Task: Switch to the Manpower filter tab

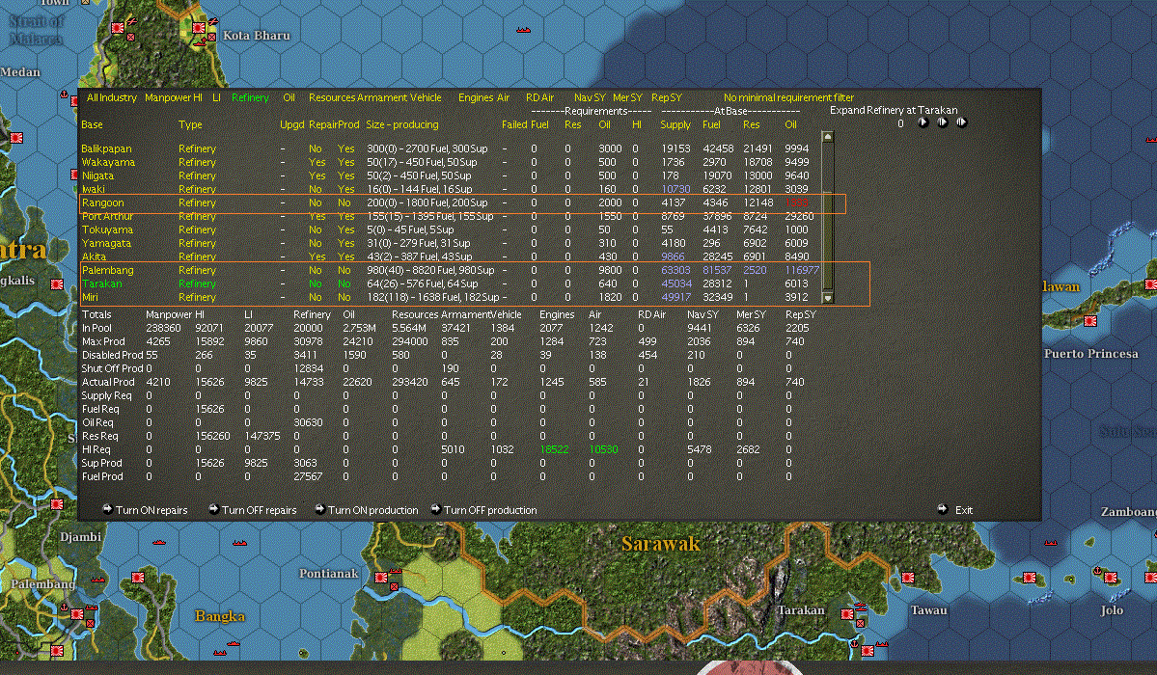Action: [x=168, y=97]
